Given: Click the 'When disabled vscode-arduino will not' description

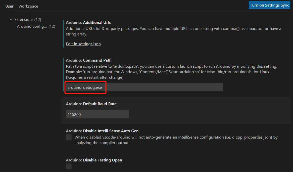Looking at the screenshot, I should tap(176, 140).
